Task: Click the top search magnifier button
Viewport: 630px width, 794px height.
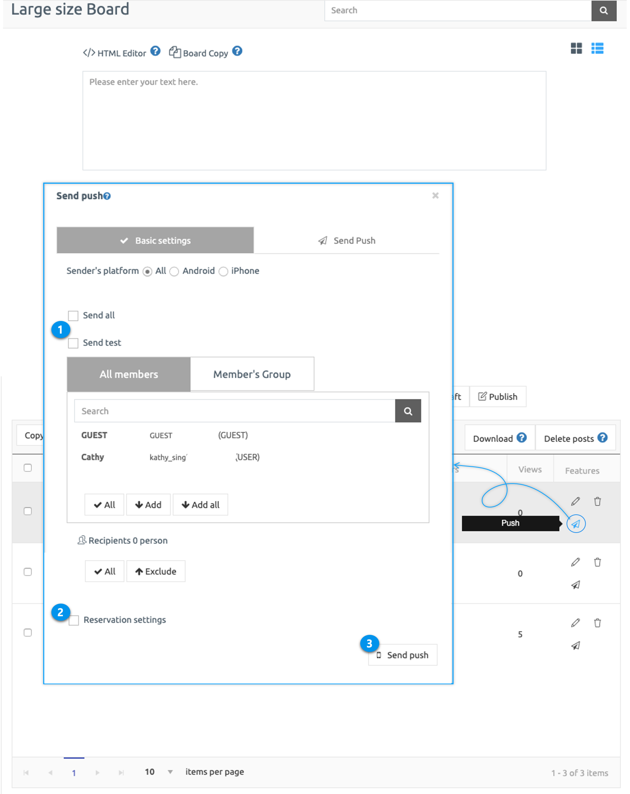Action: tap(603, 10)
